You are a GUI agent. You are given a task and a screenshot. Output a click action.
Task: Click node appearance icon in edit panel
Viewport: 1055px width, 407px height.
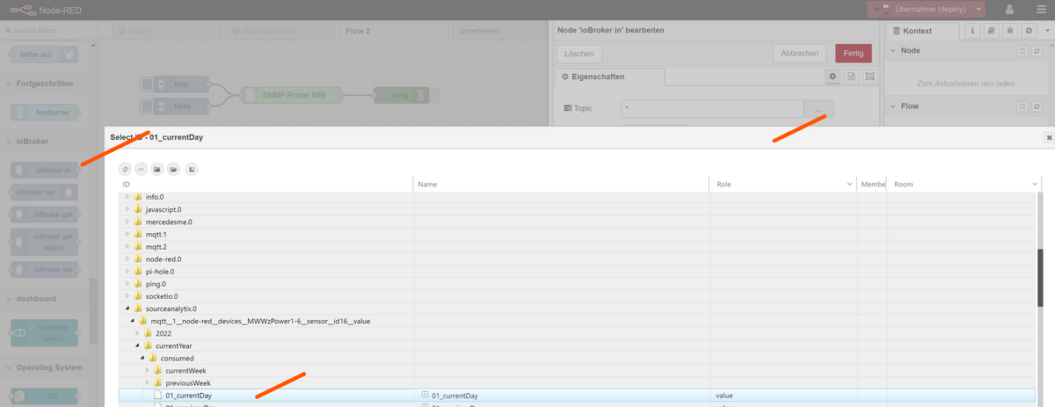click(869, 77)
